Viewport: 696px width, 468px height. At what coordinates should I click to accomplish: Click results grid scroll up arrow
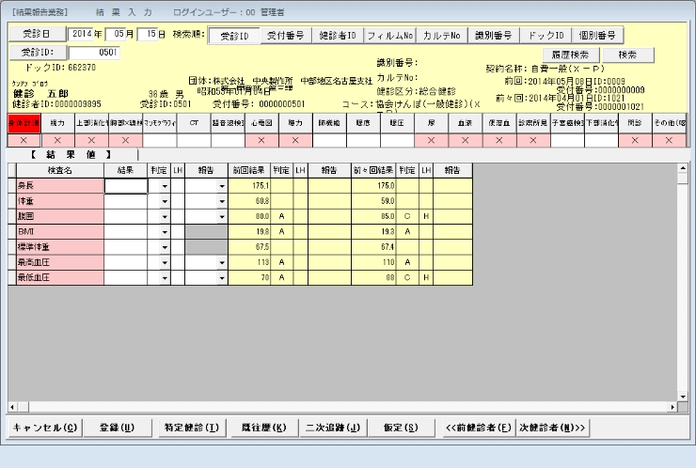click(683, 168)
